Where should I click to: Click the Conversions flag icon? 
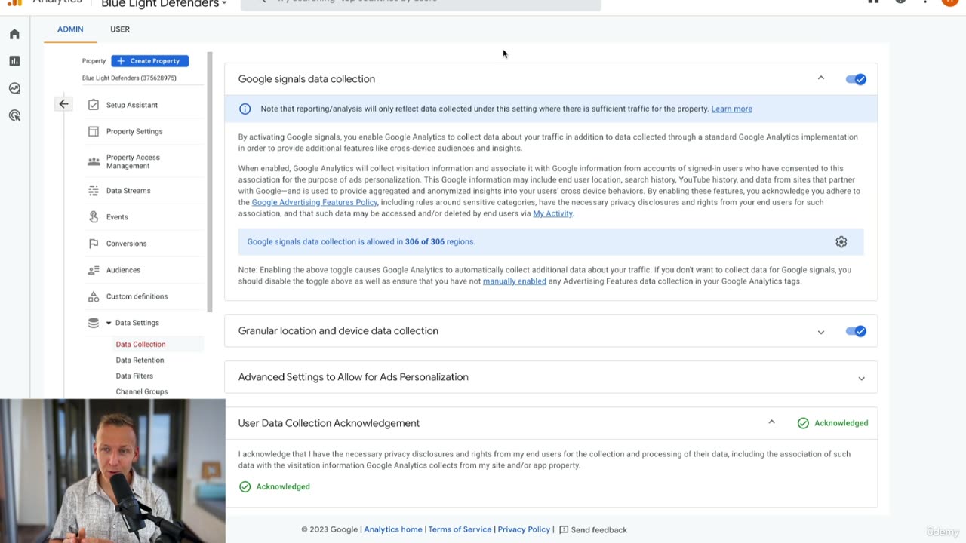tap(94, 244)
